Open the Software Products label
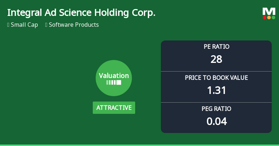 [x=74, y=25]
